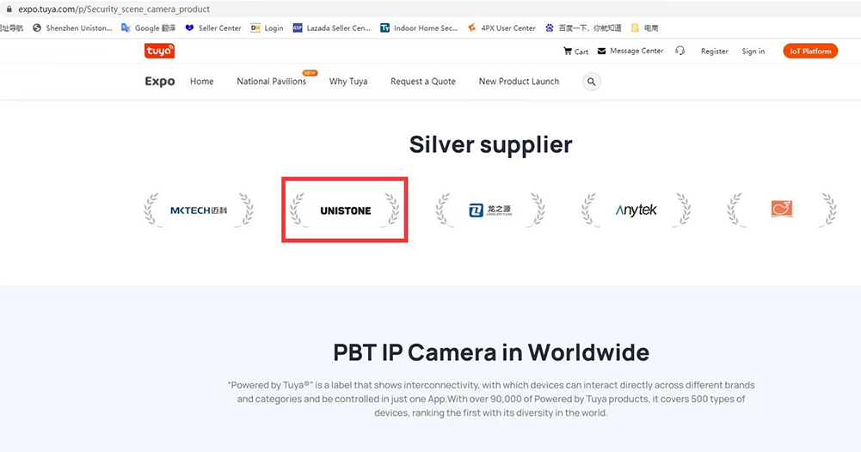The image size is (861, 452).
Task: Open the National Pavilions menu
Action: coord(271,82)
